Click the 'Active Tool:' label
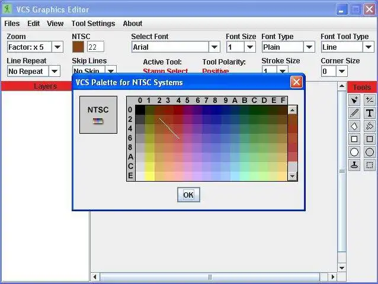 tap(162, 62)
